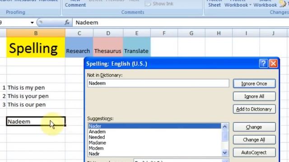
Task: Click the Change button
Action: [x=254, y=127]
